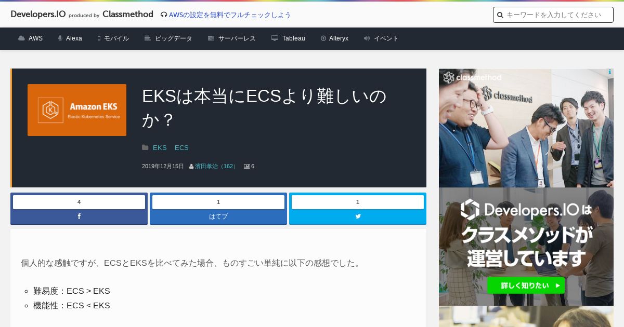Click the Developers.IO site logo
Image resolution: width=624 pixels, height=327 pixels.
[38, 15]
